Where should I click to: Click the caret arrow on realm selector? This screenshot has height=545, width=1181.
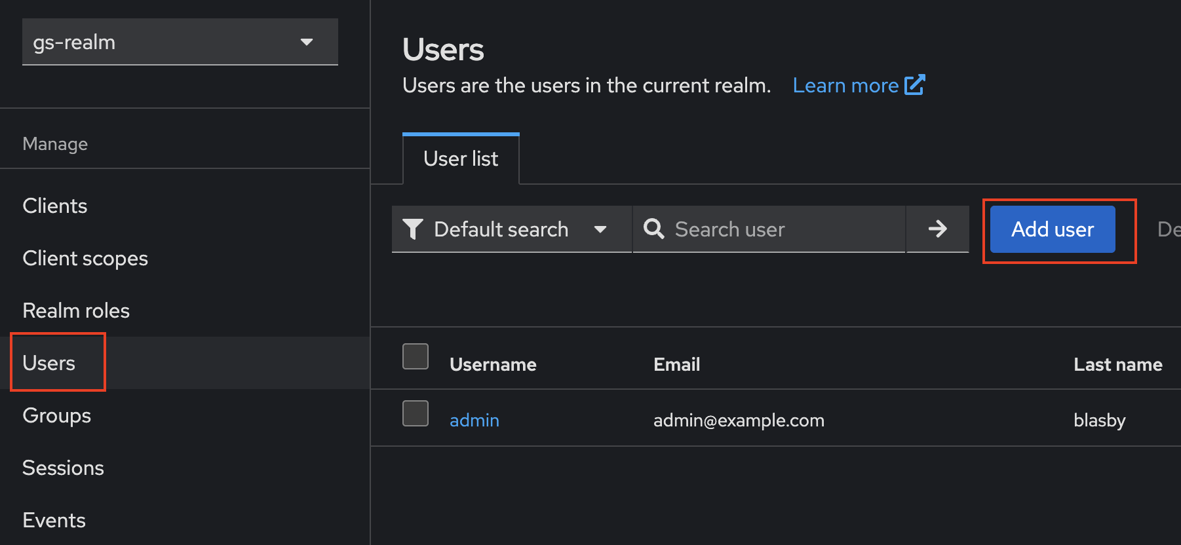click(x=306, y=43)
